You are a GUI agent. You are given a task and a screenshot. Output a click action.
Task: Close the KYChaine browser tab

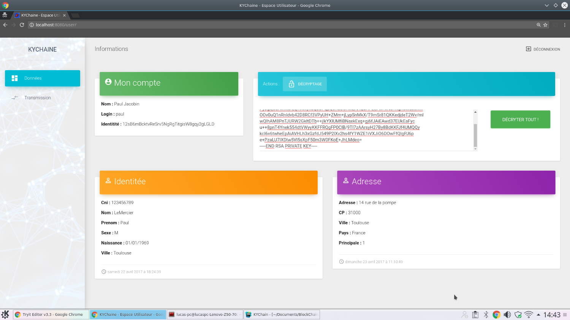(x=64, y=16)
